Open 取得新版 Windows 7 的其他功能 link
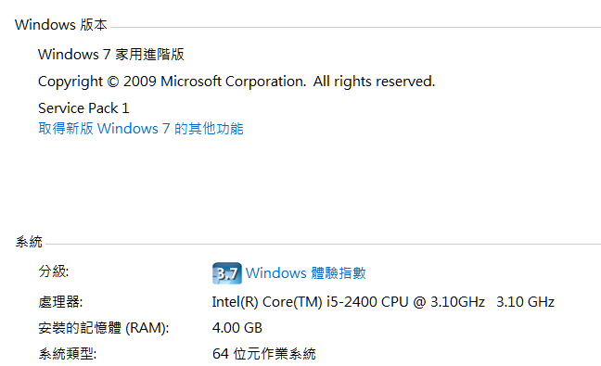 (141, 129)
